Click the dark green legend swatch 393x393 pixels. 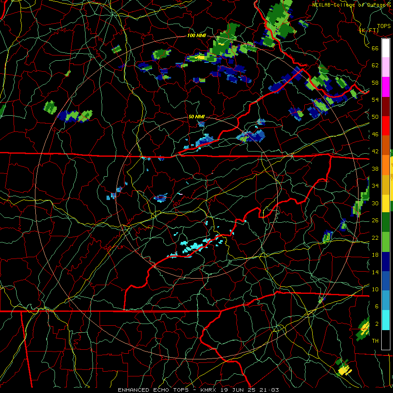click(x=386, y=222)
